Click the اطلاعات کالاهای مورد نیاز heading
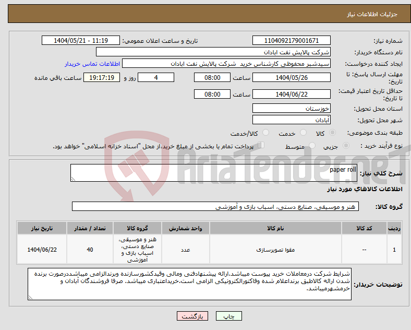This screenshot has height=330, width=411. pyautogui.click(x=365, y=189)
